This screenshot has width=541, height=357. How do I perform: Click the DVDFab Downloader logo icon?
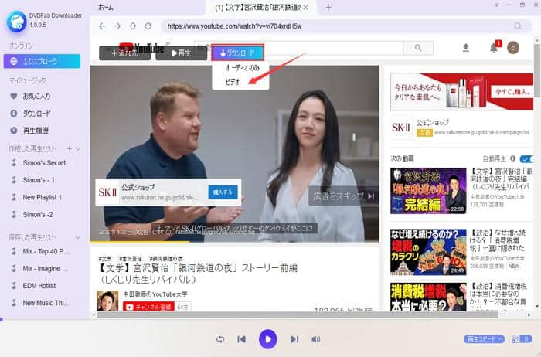(x=16, y=22)
